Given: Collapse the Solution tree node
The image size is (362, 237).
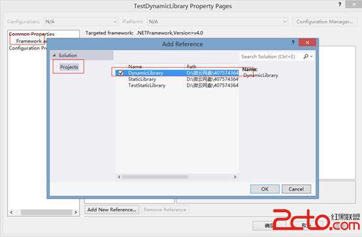Looking at the screenshot, I should pyautogui.click(x=54, y=55).
